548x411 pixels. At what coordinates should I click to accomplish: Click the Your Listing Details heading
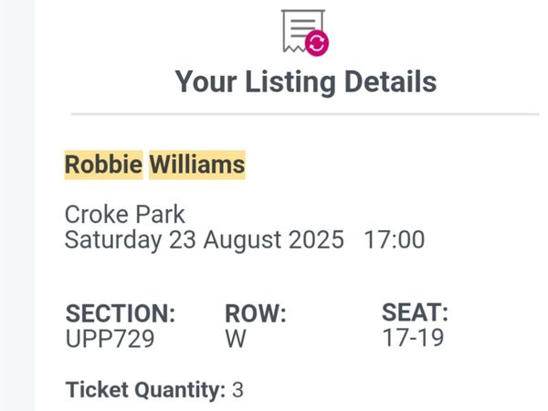pyautogui.click(x=305, y=82)
